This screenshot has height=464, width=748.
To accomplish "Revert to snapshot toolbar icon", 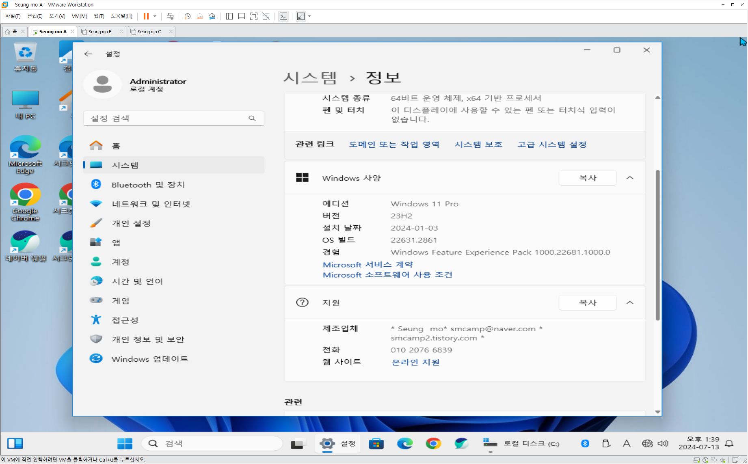I will tap(200, 16).
